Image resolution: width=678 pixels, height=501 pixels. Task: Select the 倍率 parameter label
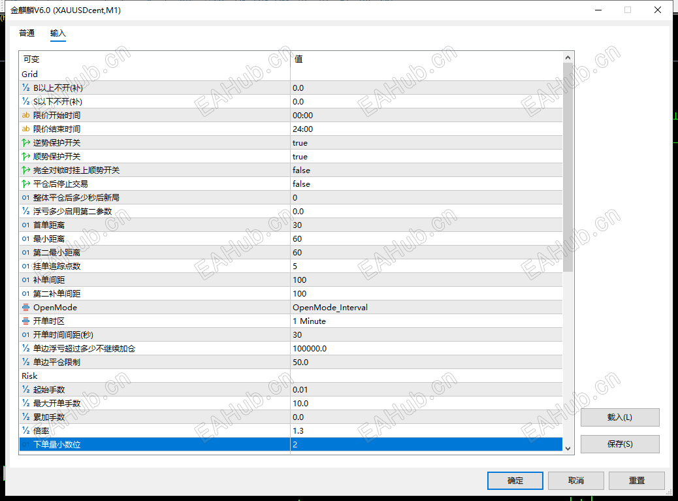41,431
